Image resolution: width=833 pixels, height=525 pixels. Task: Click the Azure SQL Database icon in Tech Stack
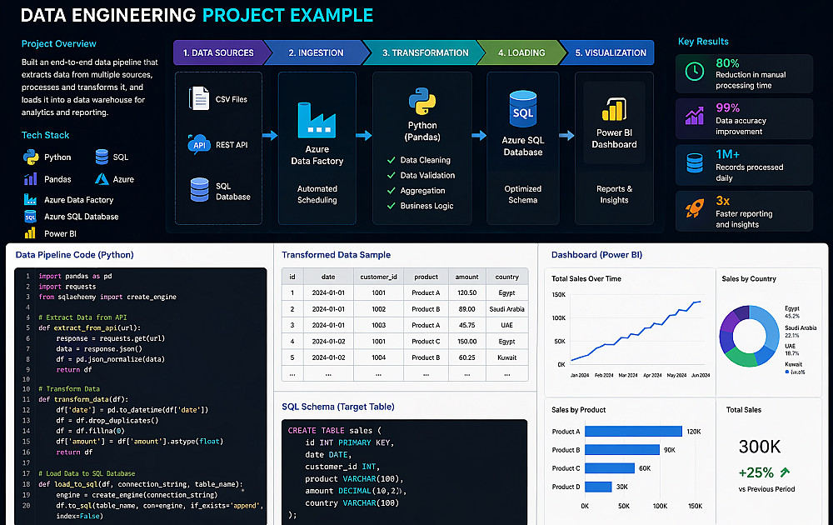pyautogui.click(x=30, y=217)
